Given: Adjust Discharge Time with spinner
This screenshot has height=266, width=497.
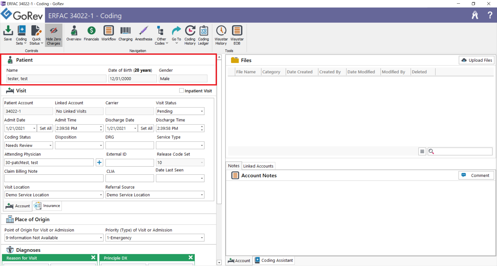Looking at the screenshot, I should click(x=202, y=128).
